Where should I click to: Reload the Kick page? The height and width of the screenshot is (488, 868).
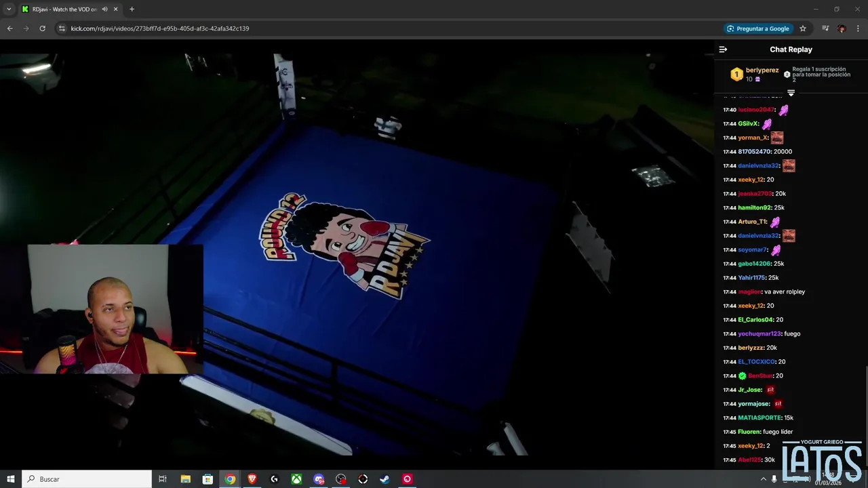(42, 28)
